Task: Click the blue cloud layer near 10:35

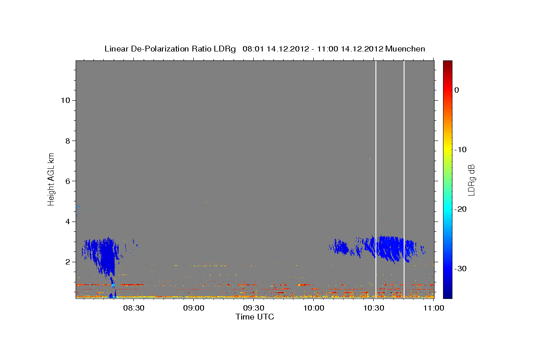Action: tap(388, 248)
